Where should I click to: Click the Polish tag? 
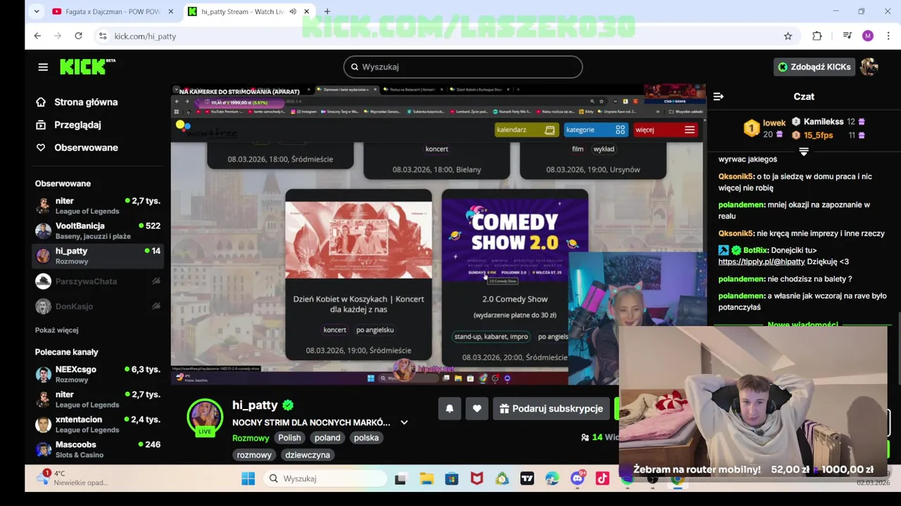tap(289, 438)
